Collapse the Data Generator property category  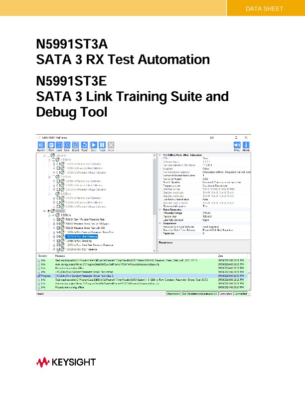tap(160, 209)
